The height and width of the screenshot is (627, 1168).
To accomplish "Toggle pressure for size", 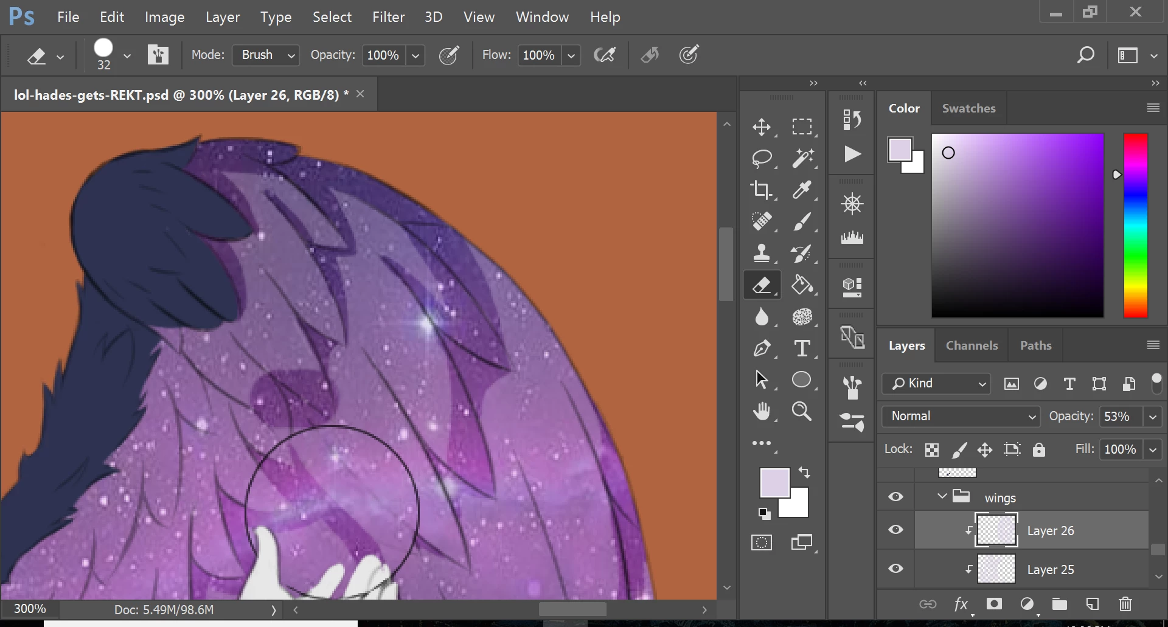I will tap(689, 55).
